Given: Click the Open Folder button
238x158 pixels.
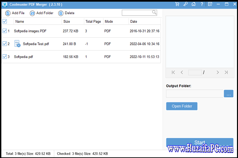Looking at the screenshot, I should (182, 106).
